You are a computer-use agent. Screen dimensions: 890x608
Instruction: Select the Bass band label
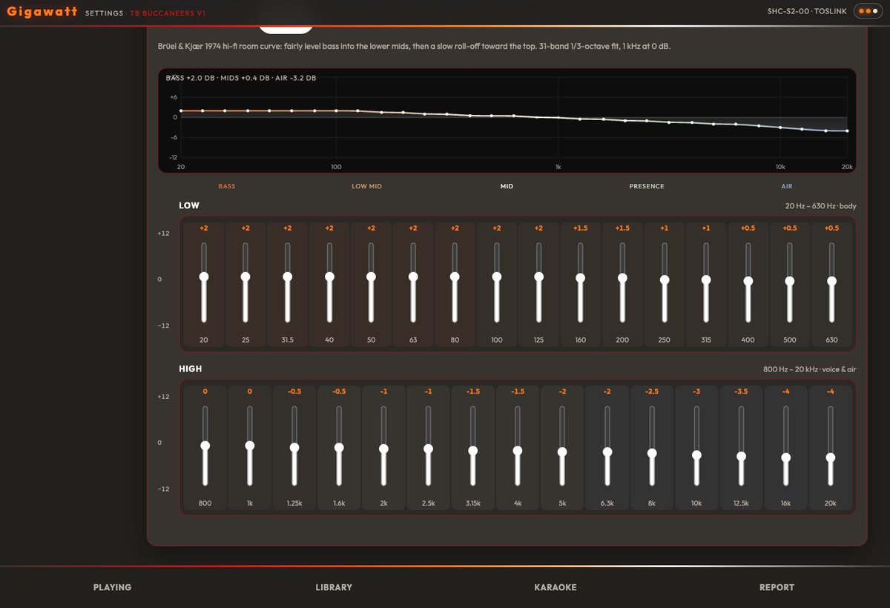click(x=227, y=186)
